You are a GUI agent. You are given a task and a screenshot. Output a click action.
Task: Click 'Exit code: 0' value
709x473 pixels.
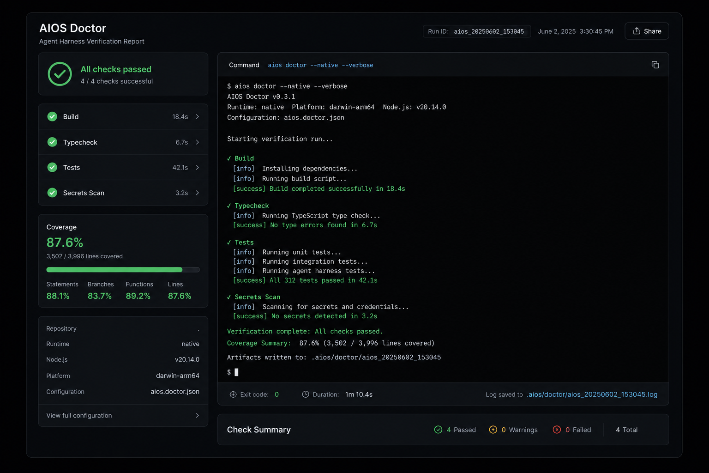pyautogui.click(x=276, y=394)
